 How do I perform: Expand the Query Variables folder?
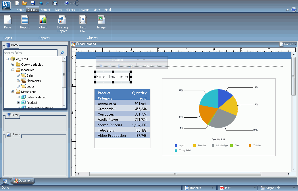click(x=13, y=64)
